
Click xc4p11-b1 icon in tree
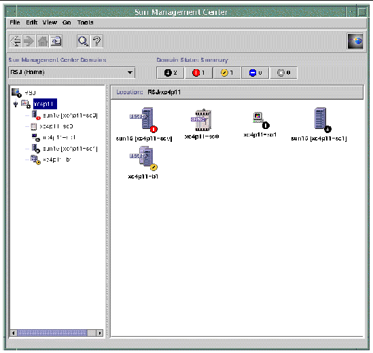(x=35, y=160)
